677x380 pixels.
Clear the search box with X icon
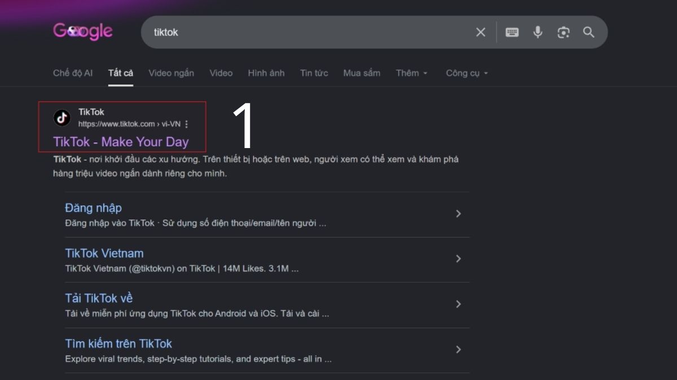481,32
